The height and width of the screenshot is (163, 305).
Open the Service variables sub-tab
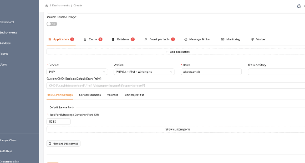(90, 95)
